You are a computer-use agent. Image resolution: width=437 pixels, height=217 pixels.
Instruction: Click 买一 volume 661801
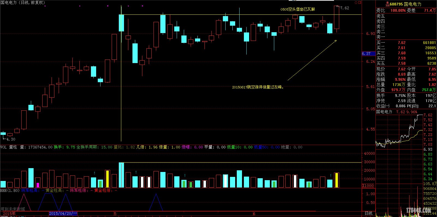pos(429,43)
